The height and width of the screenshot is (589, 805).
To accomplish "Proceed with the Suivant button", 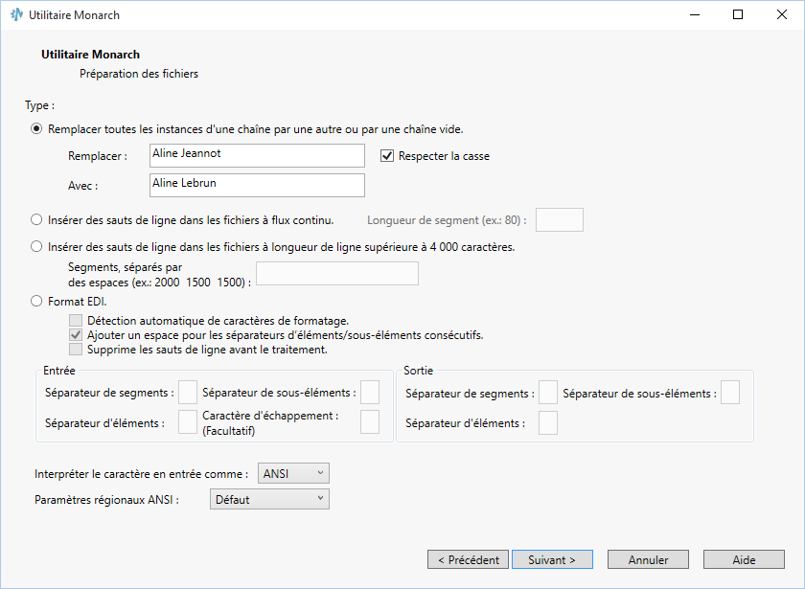I will (x=552, y=559).
